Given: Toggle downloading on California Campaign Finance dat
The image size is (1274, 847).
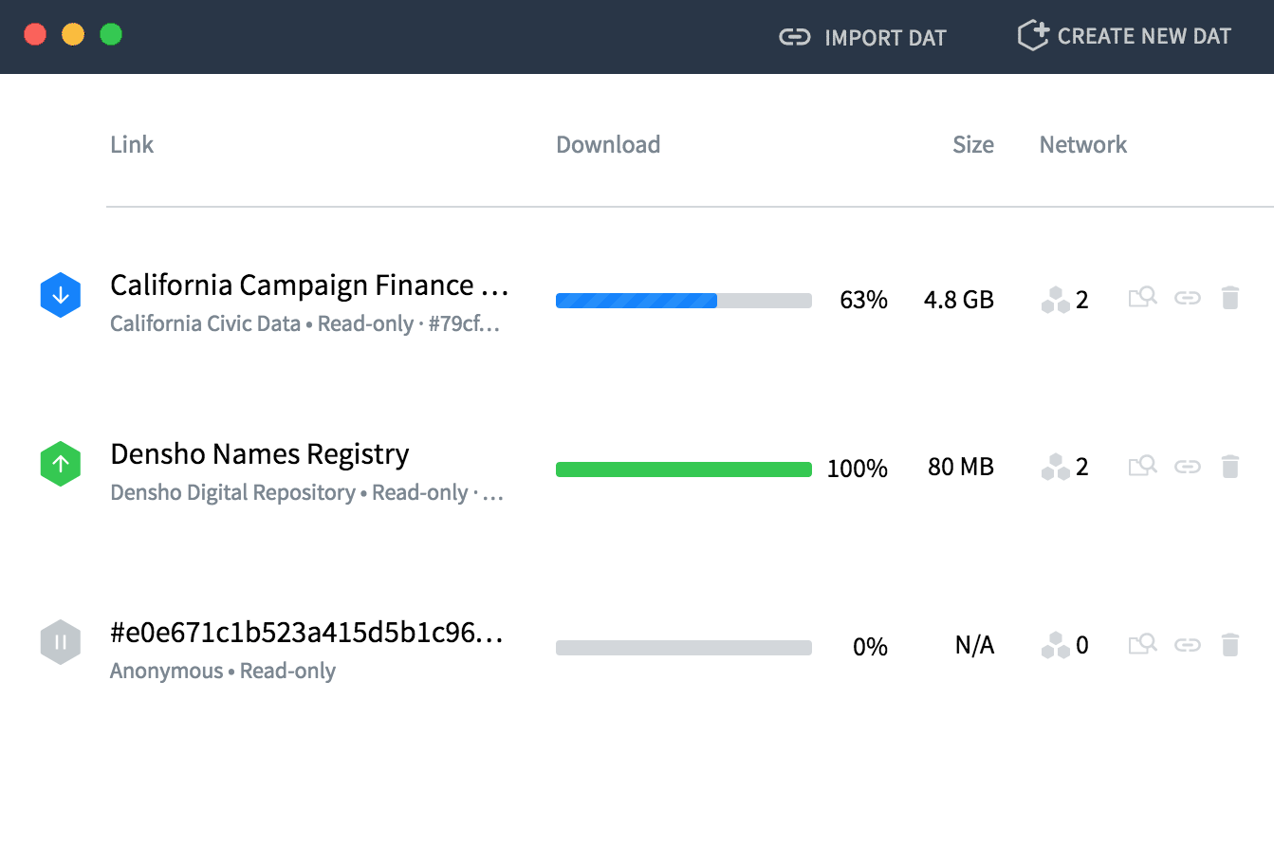Looking at the screenshot, I should point(60,295).
